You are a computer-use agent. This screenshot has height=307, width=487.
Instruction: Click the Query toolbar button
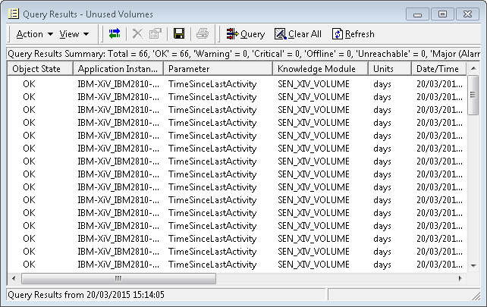click(x=245, y=34)
